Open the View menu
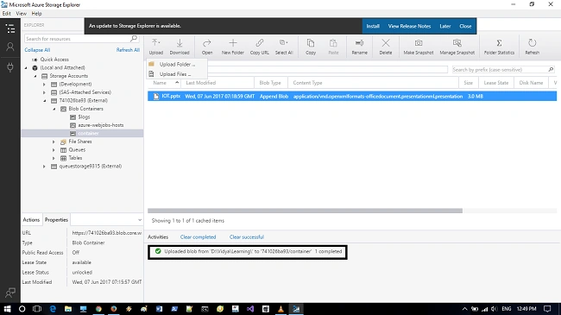Image resolution: width=561 pixels, height=315 pixels. [x=21, y=13]
